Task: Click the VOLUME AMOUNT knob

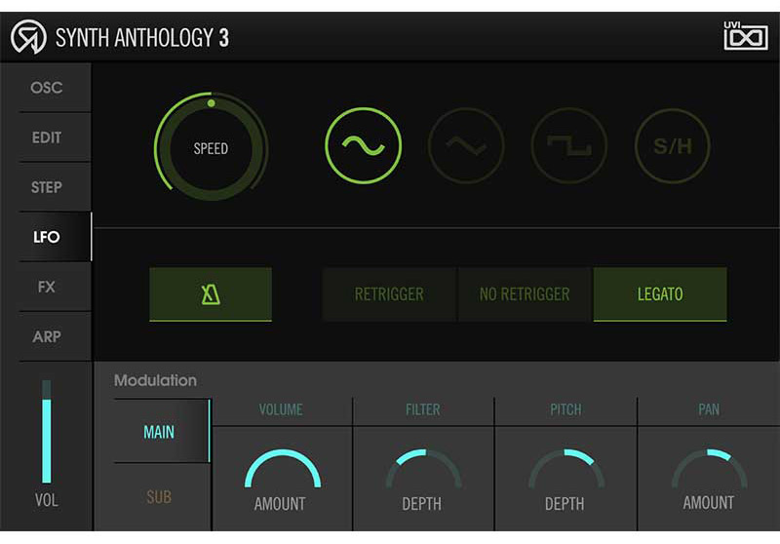Action: pyautogui.click(x=283, y=468)
